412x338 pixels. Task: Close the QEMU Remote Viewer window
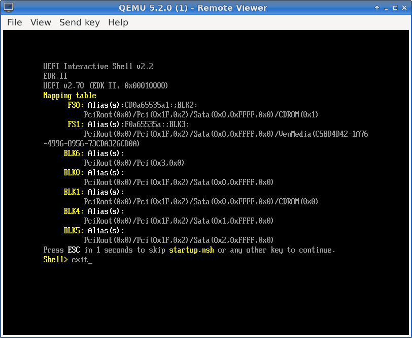click(403, 8)
